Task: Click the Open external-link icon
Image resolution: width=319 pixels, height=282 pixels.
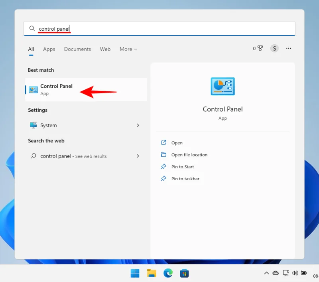Action: coord(163,143)
